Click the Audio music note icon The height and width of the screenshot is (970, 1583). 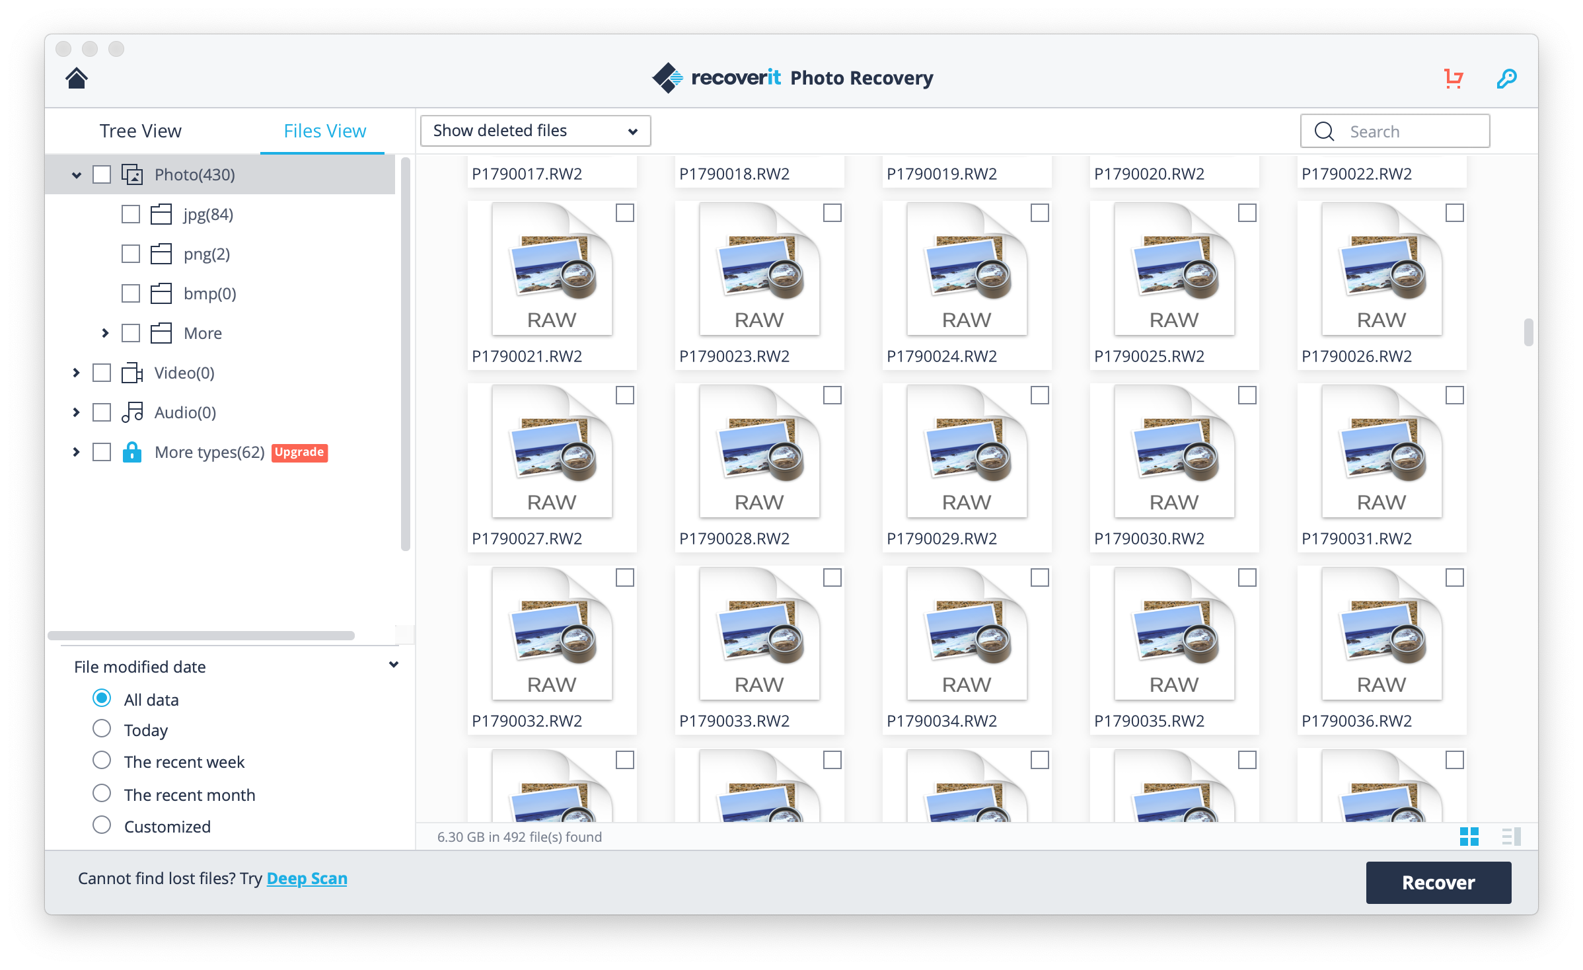(x=132, y=412)
